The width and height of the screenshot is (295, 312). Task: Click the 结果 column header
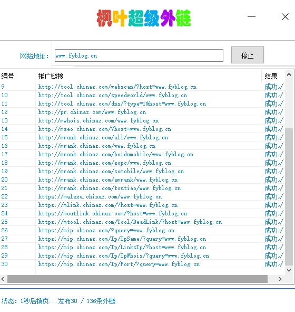point(273,76)
